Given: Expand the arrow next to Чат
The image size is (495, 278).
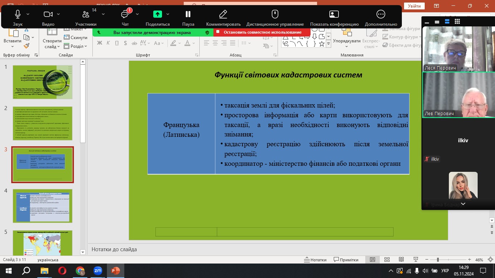Looking at the screenshot, I should (x=137, y=14).
